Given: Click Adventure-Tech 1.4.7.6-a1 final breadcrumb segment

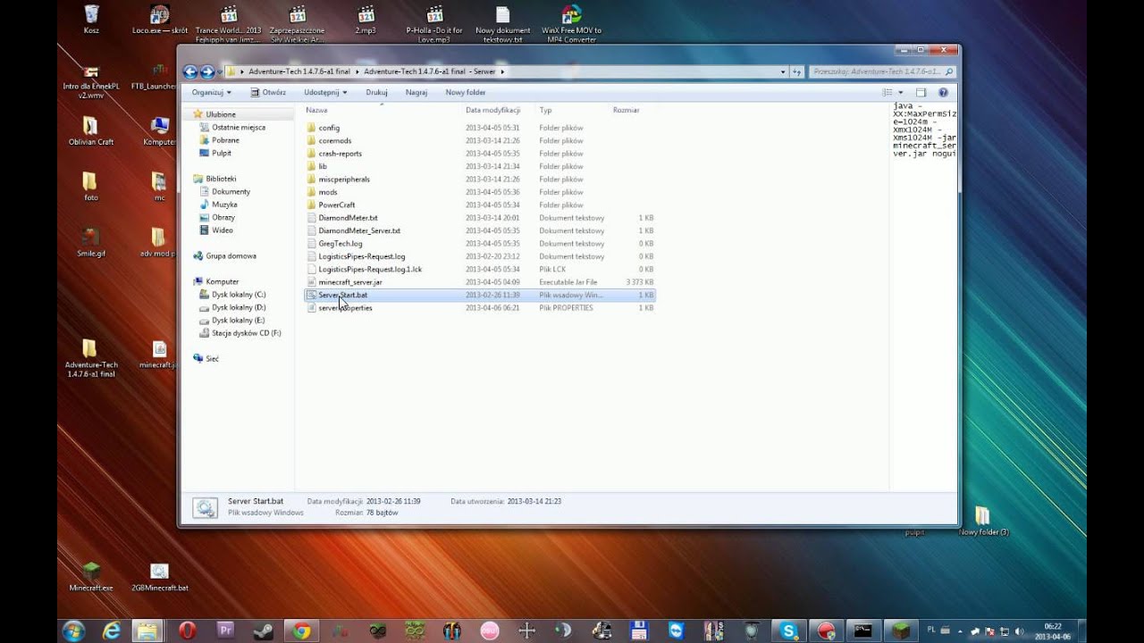Looking at the screenshot, I should pos(299,71).
